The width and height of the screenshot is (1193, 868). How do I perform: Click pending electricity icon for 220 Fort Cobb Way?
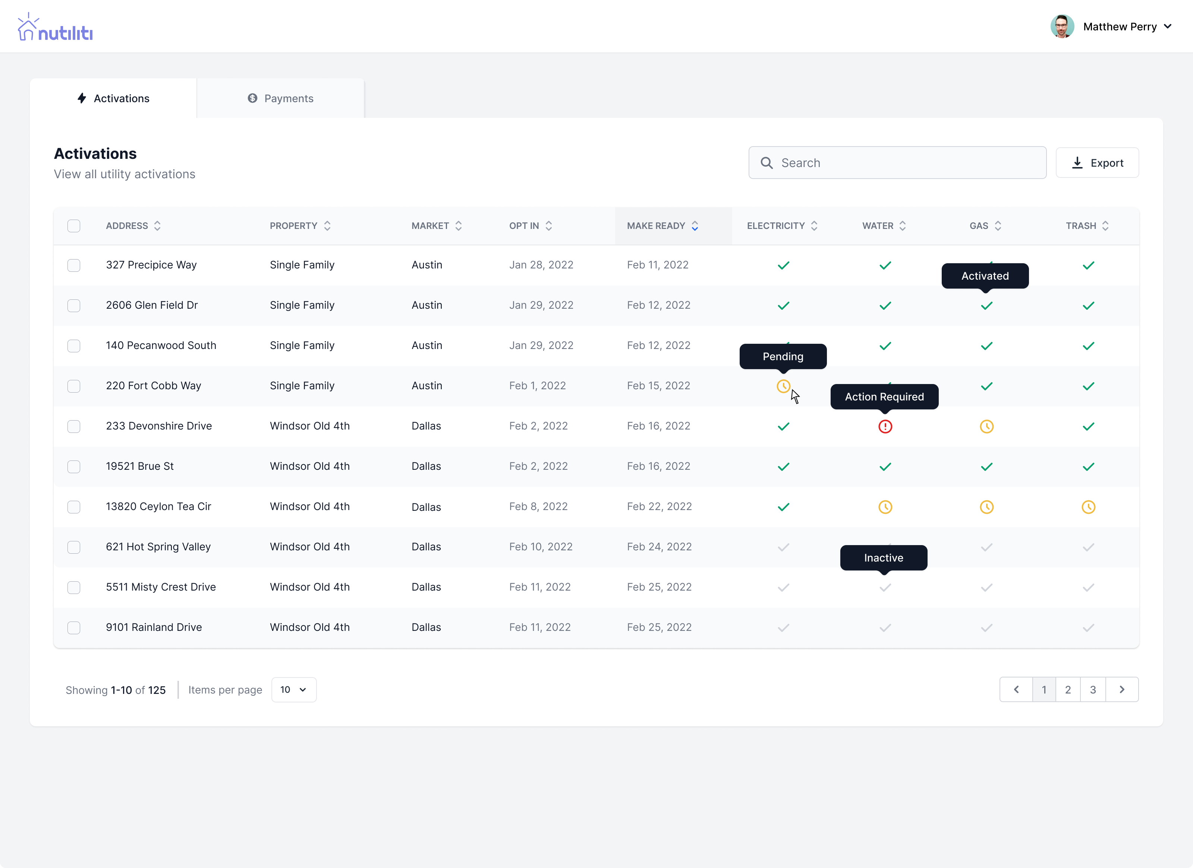pyautogui.click(x=783, y=386)
